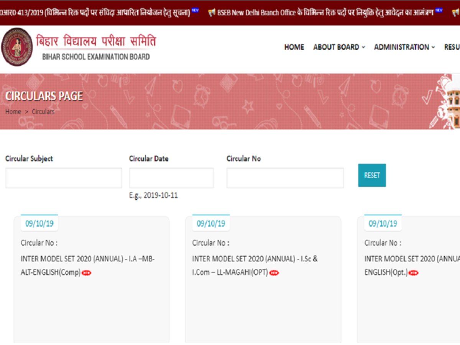Click the Circulars breadcrumb link
Viewport: 460px width, 345px height.
pos(43,112)
